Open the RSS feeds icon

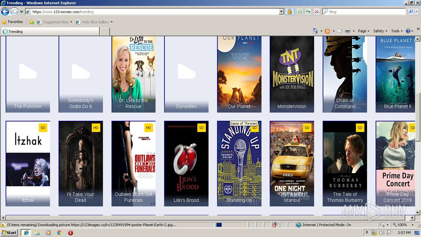click(x=327, y=31)
